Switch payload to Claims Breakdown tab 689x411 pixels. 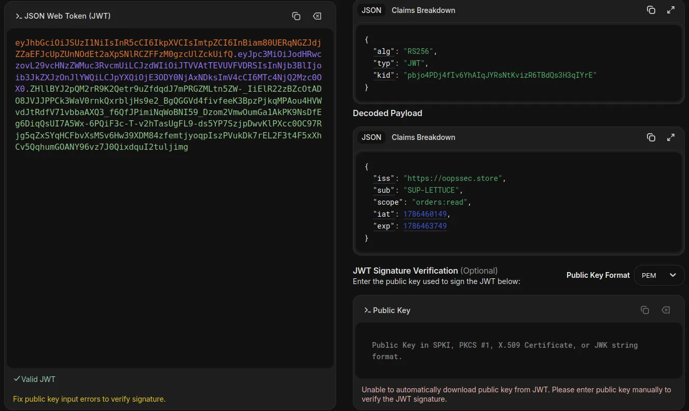423,137
